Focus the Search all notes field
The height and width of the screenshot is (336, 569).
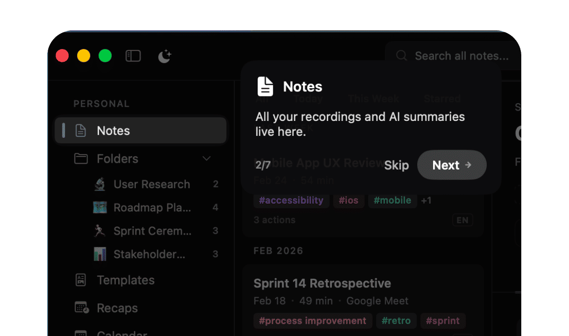click(454, 56)
